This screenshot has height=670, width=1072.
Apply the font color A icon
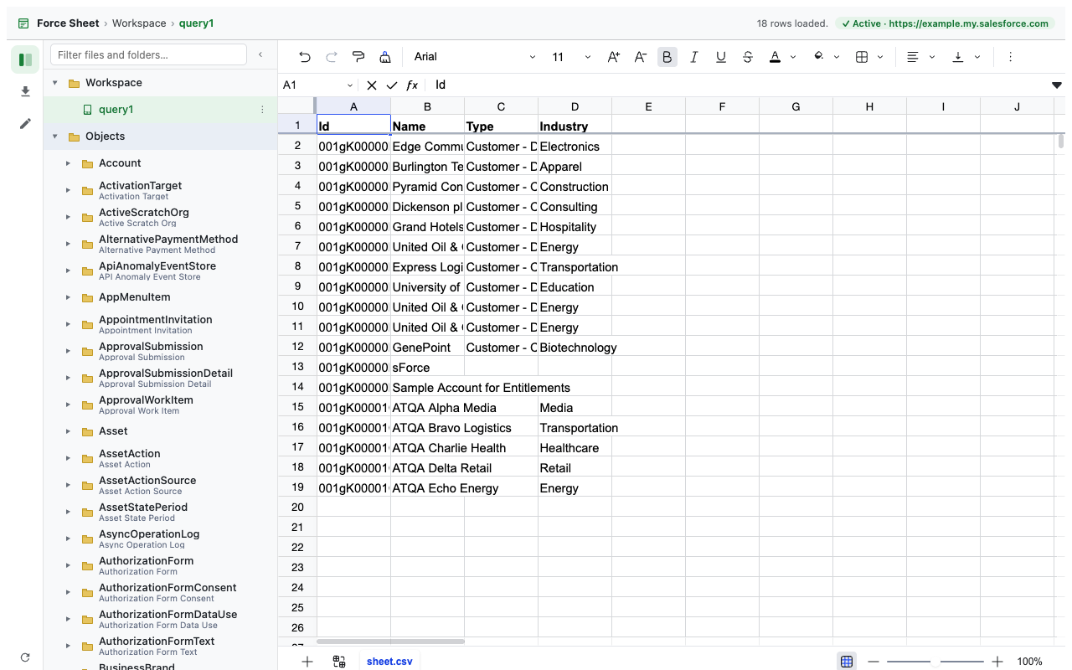[775, 57]
